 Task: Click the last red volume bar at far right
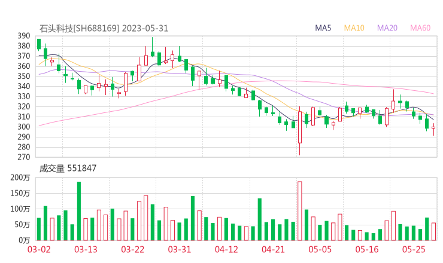(433, 232)
